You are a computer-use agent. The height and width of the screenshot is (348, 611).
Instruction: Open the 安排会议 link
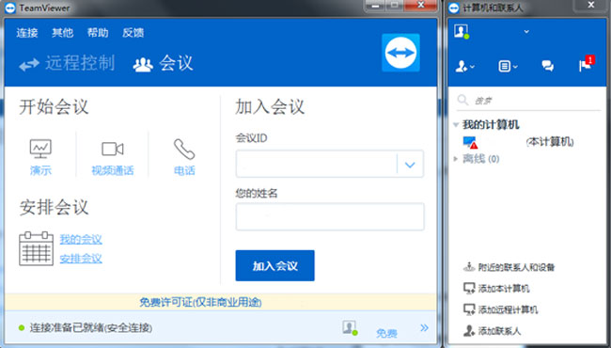click(81, 259)
